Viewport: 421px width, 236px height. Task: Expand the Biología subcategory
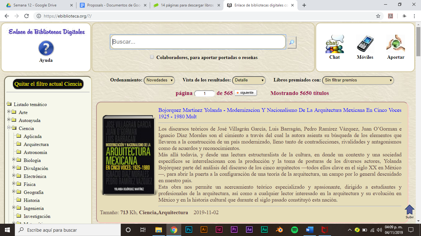[x=14, y=159]
